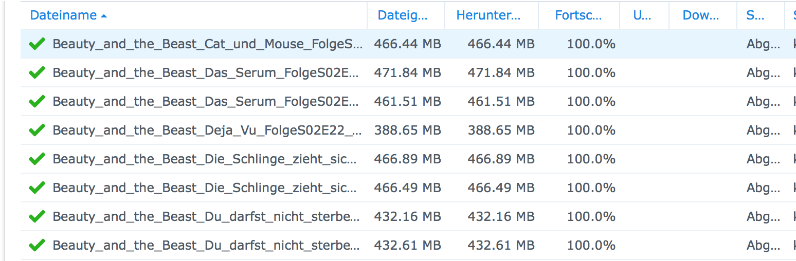Click the checkmark of the 466.89 MB Die_Schlinge file

37,159
